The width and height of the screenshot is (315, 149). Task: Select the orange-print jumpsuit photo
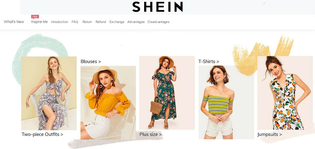click(x=285, y=93)
